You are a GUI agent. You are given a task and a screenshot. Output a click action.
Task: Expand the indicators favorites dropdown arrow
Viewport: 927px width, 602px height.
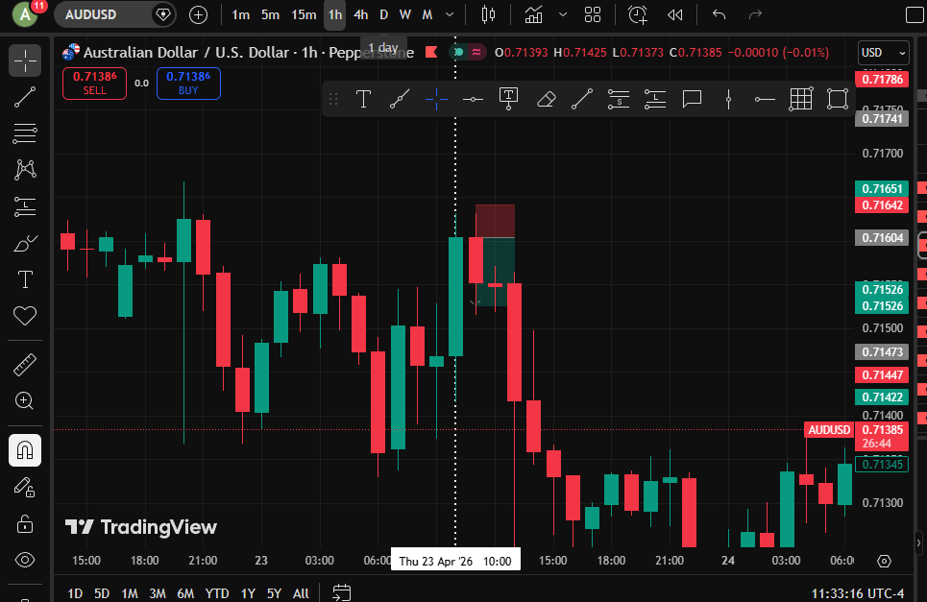tap(563, 14)
